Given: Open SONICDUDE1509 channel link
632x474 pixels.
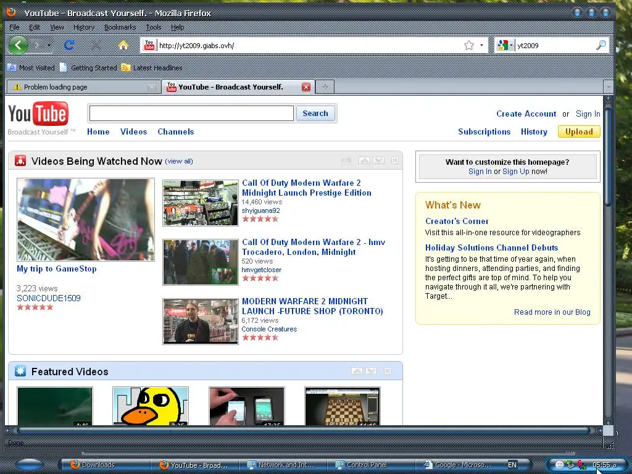Looking at the screenshot, I should (48, 298).
